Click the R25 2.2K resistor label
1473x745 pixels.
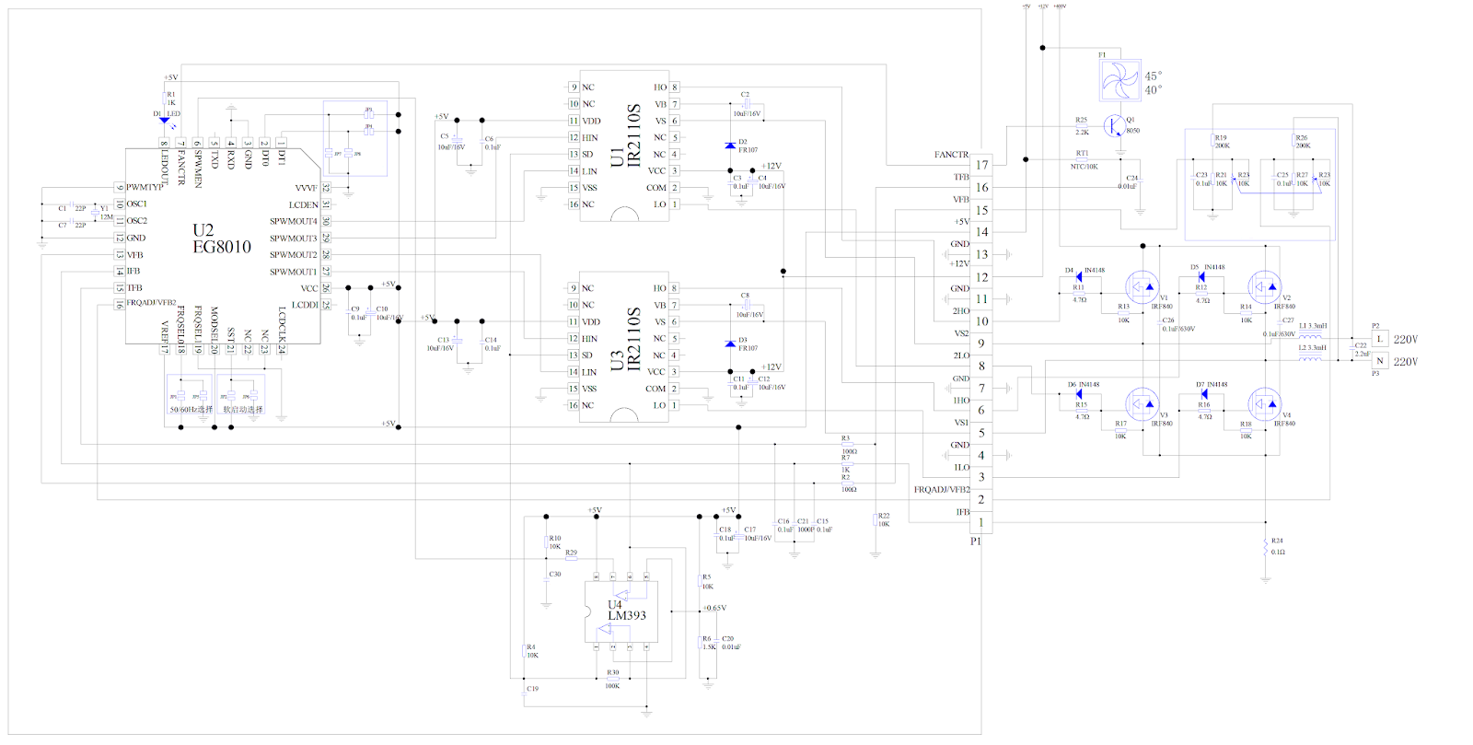coord(1082,126)
